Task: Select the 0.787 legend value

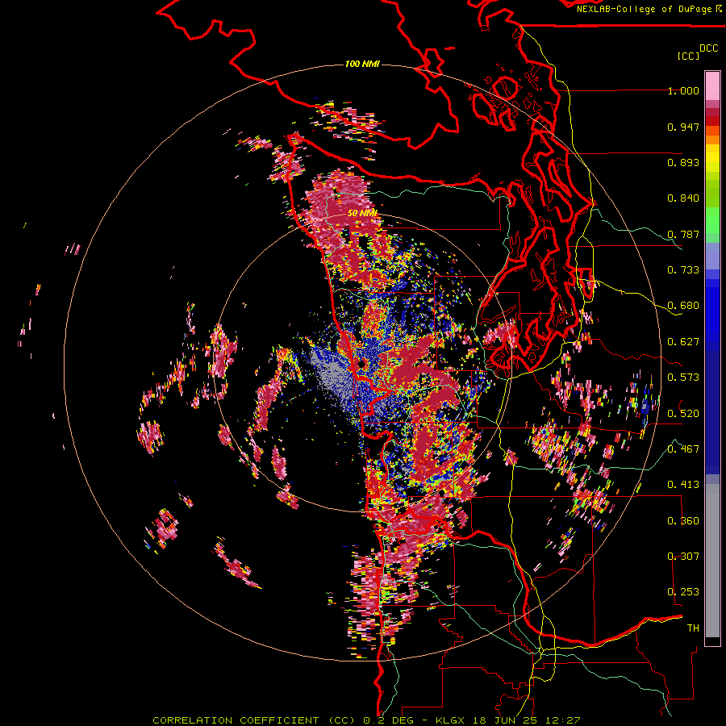Action: [x=683, y=234]
